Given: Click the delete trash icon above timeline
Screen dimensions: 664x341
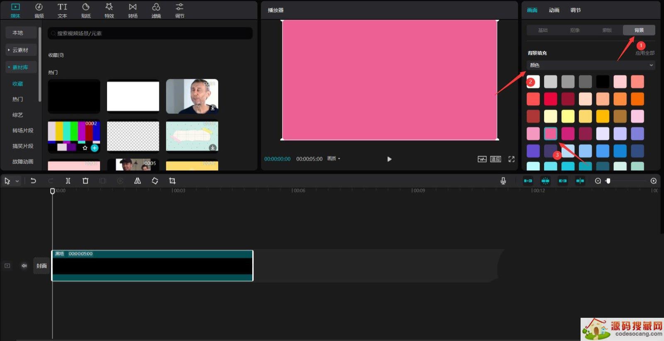Looking at the screenshot, I should coord(85,181).
